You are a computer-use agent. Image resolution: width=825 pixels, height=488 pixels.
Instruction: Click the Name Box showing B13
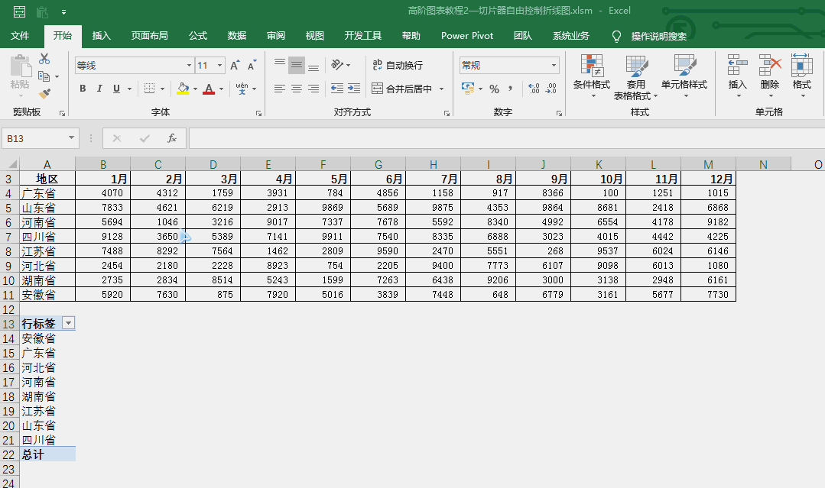pyautogui.click(x=34, y=138)
